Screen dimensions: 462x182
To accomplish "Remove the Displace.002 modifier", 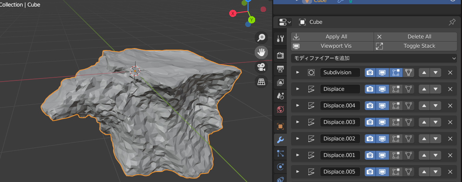I will pos(450,139).
